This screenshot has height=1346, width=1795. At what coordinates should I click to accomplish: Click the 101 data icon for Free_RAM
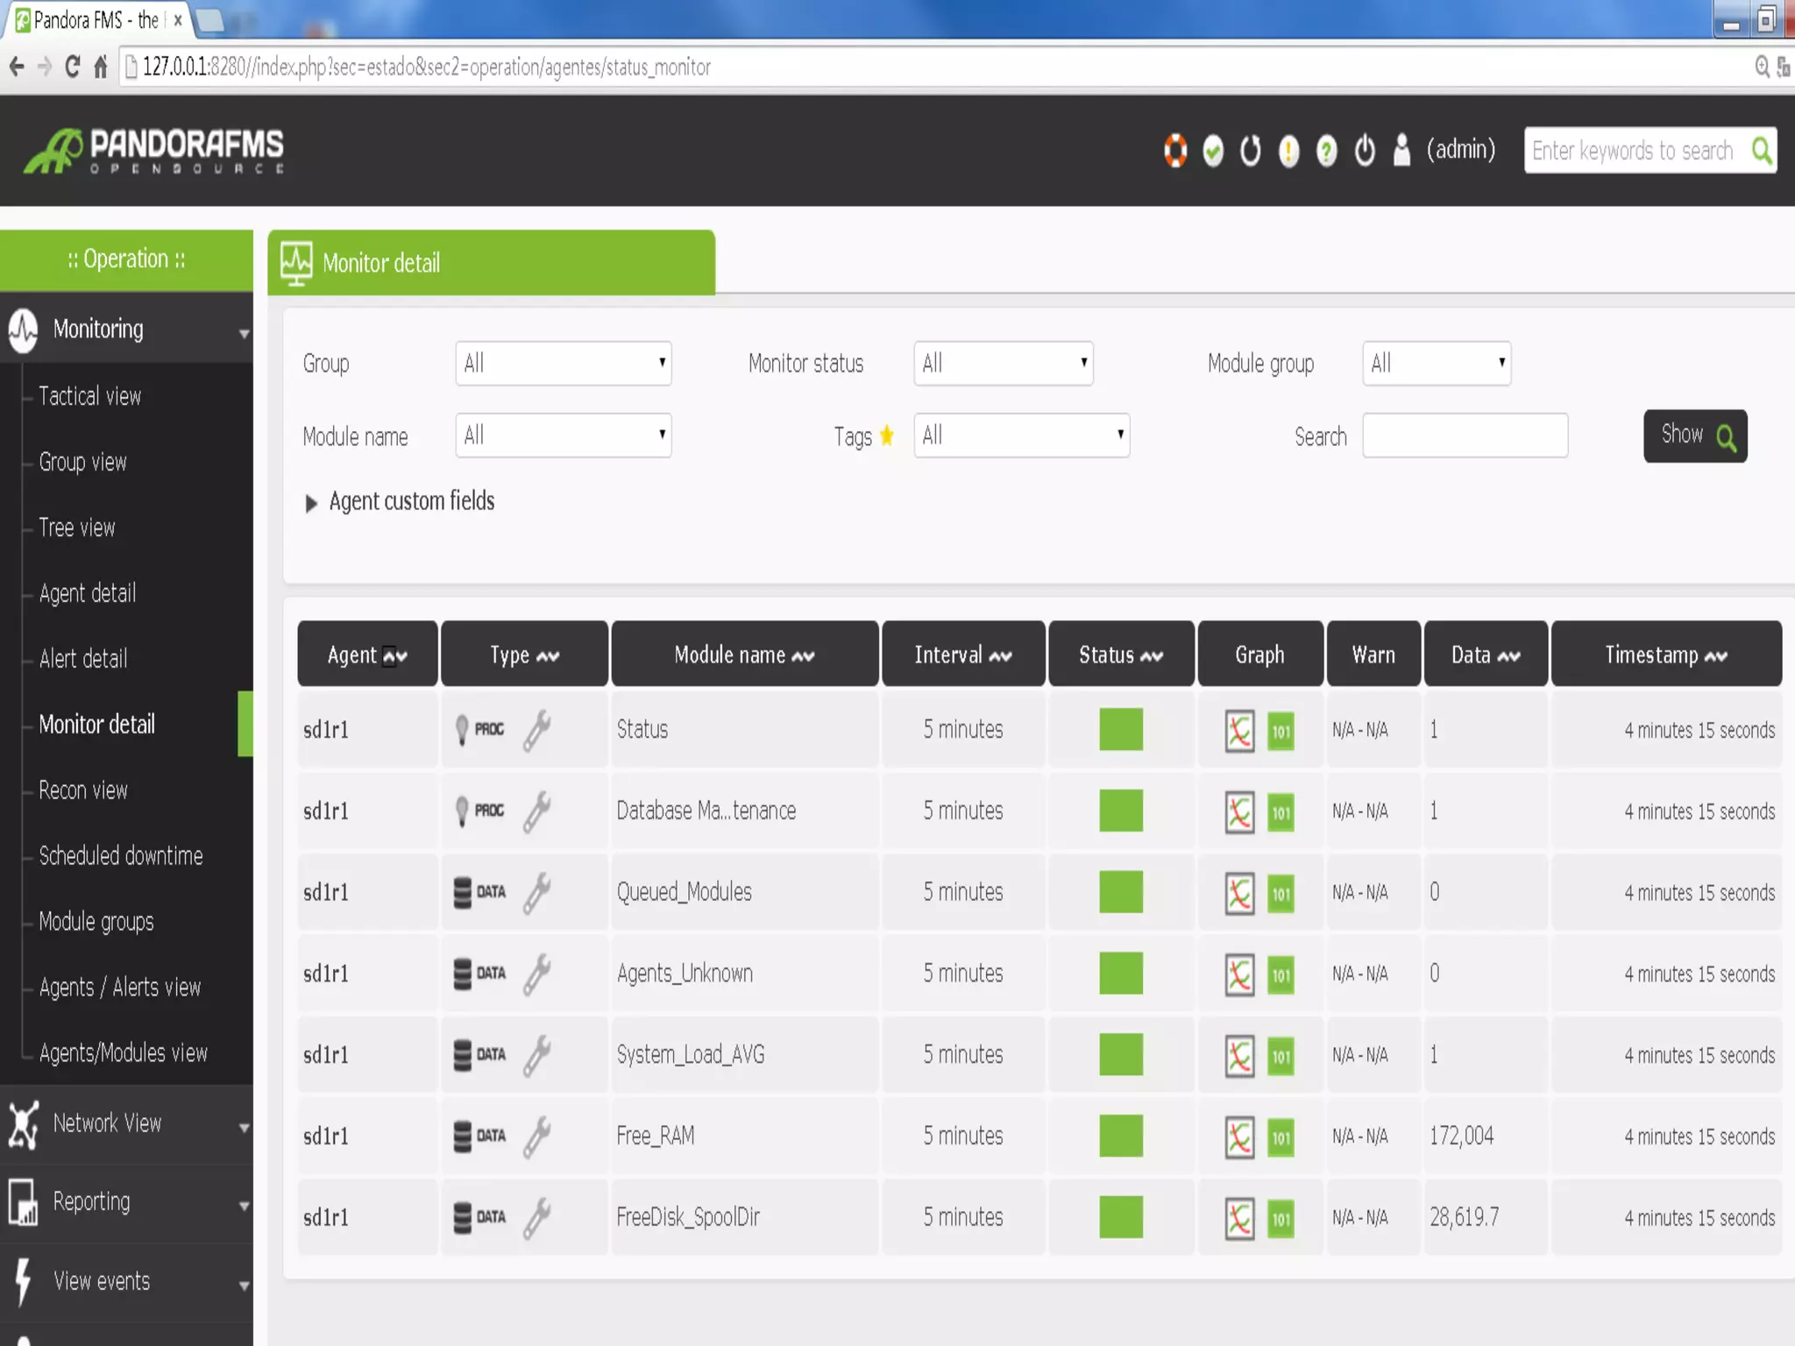click(1281, 1137)
